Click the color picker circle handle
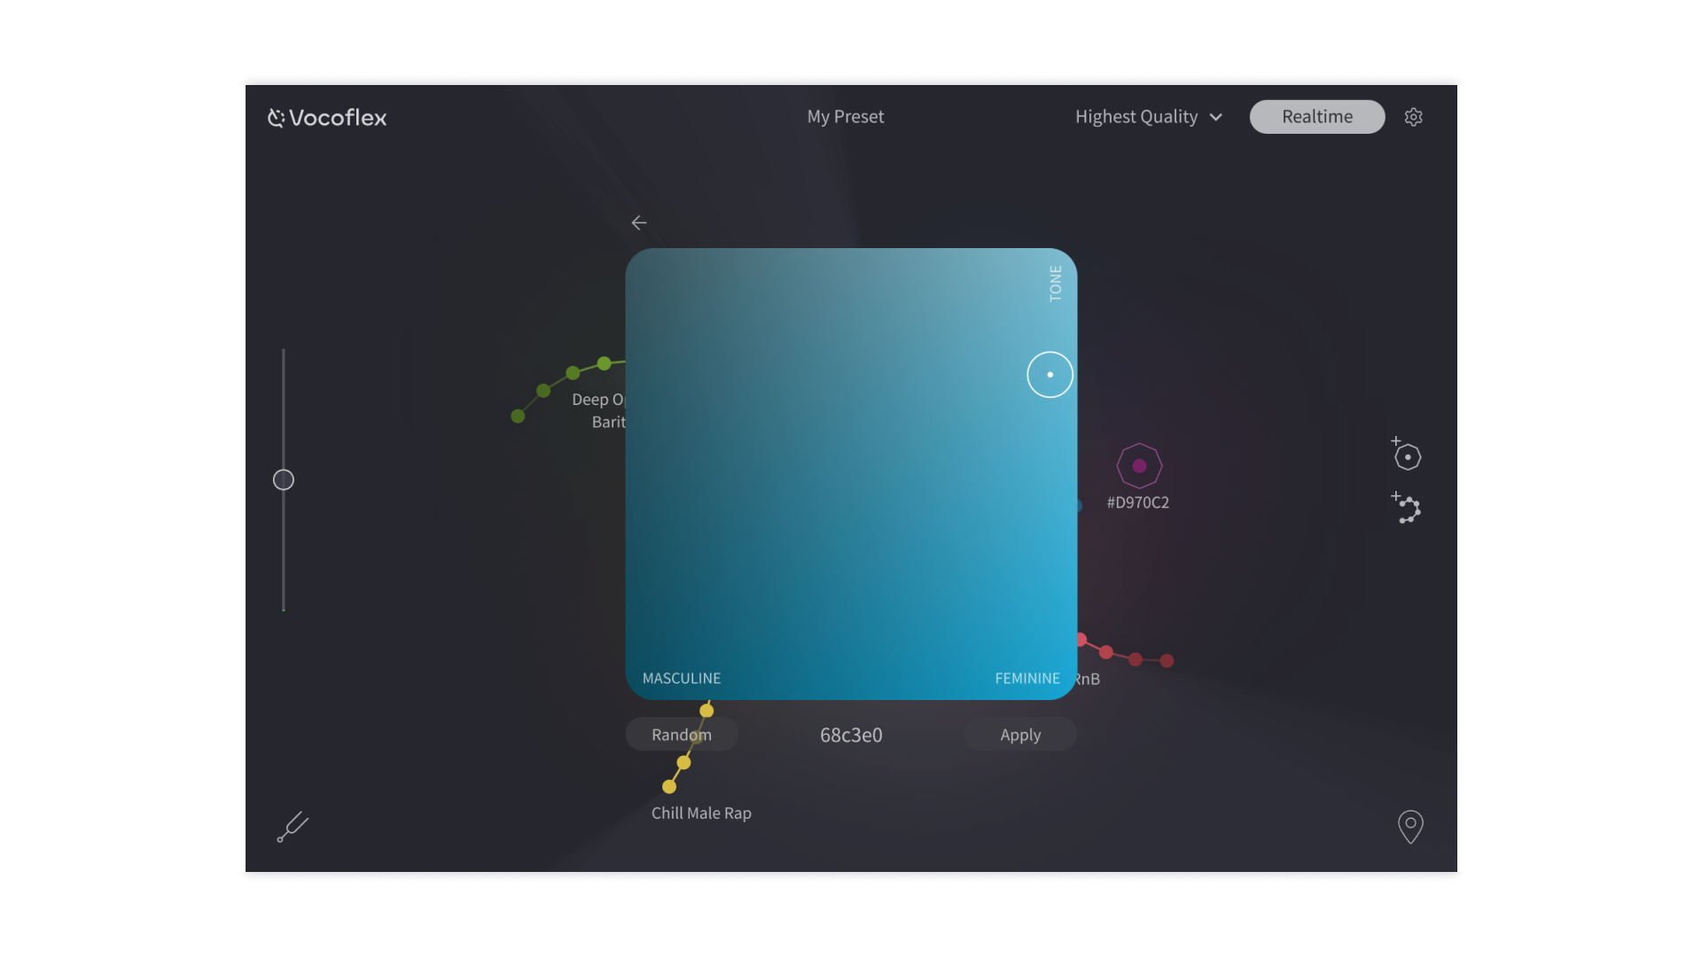Viewport: 1702px width, 957px height. (x=1050, y=375)
